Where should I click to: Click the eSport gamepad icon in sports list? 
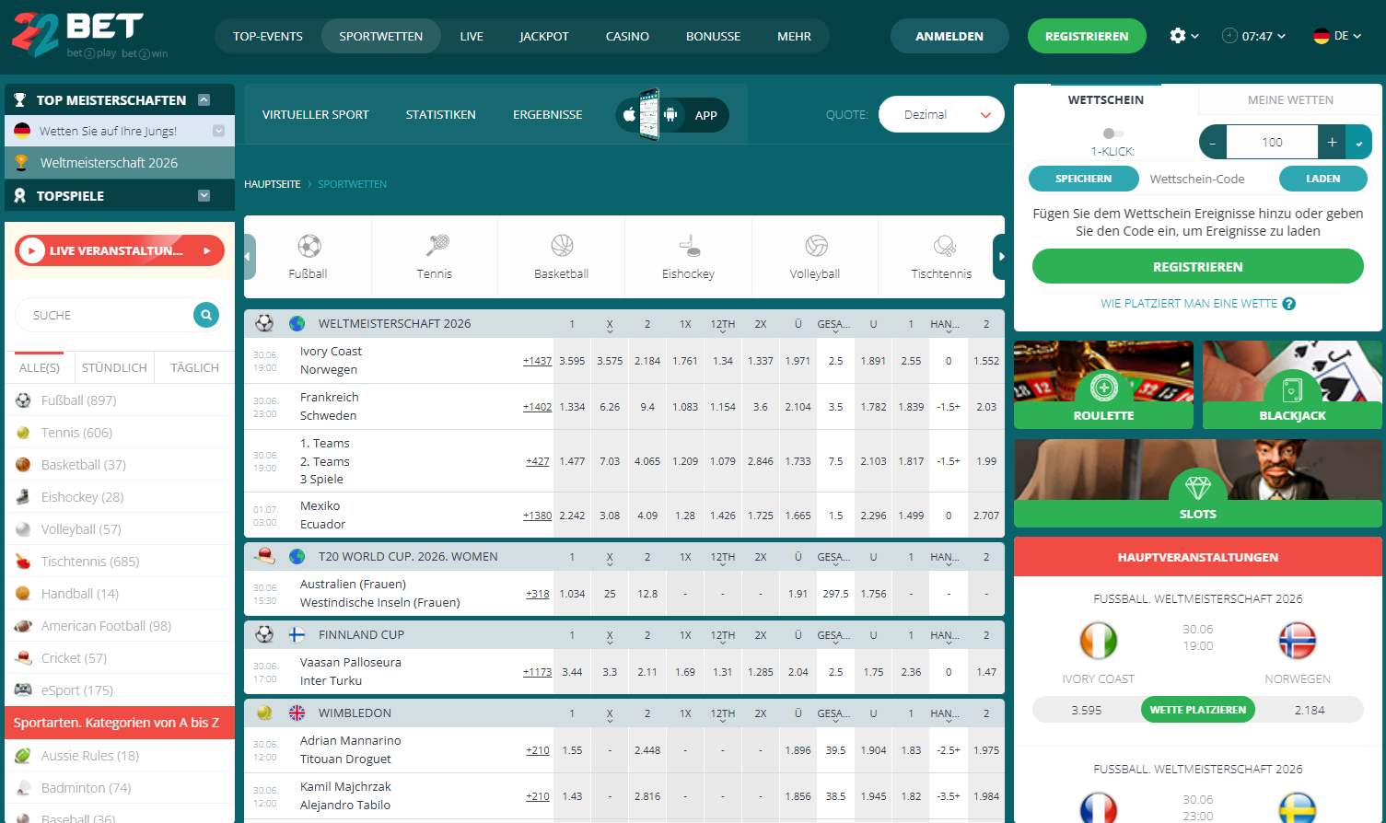(23, 690)
